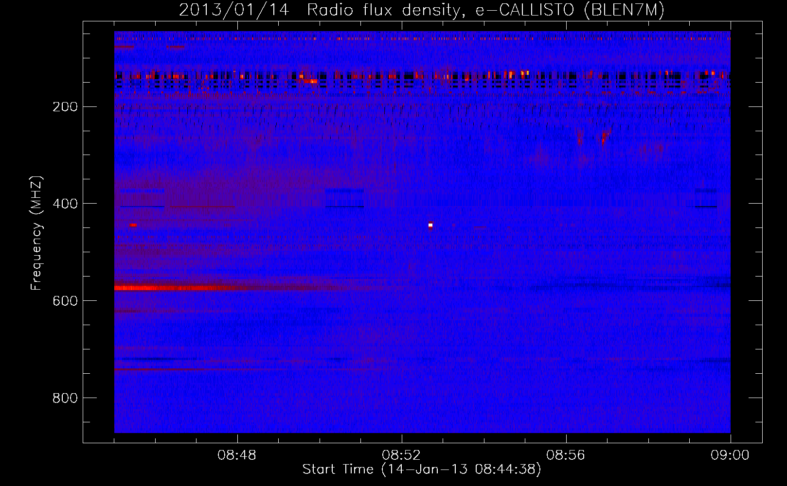Viewport: 787px width, 486px height.
Task: Click the 09:00 time tick label
Action: tap(730, 455)
